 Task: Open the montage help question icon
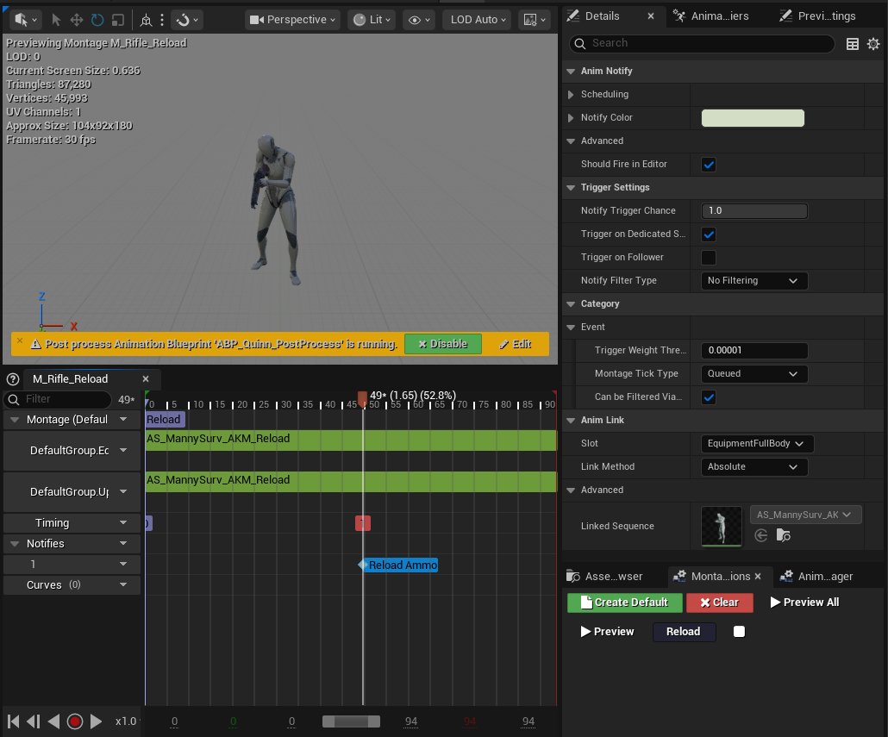click(x=12, y=379)
